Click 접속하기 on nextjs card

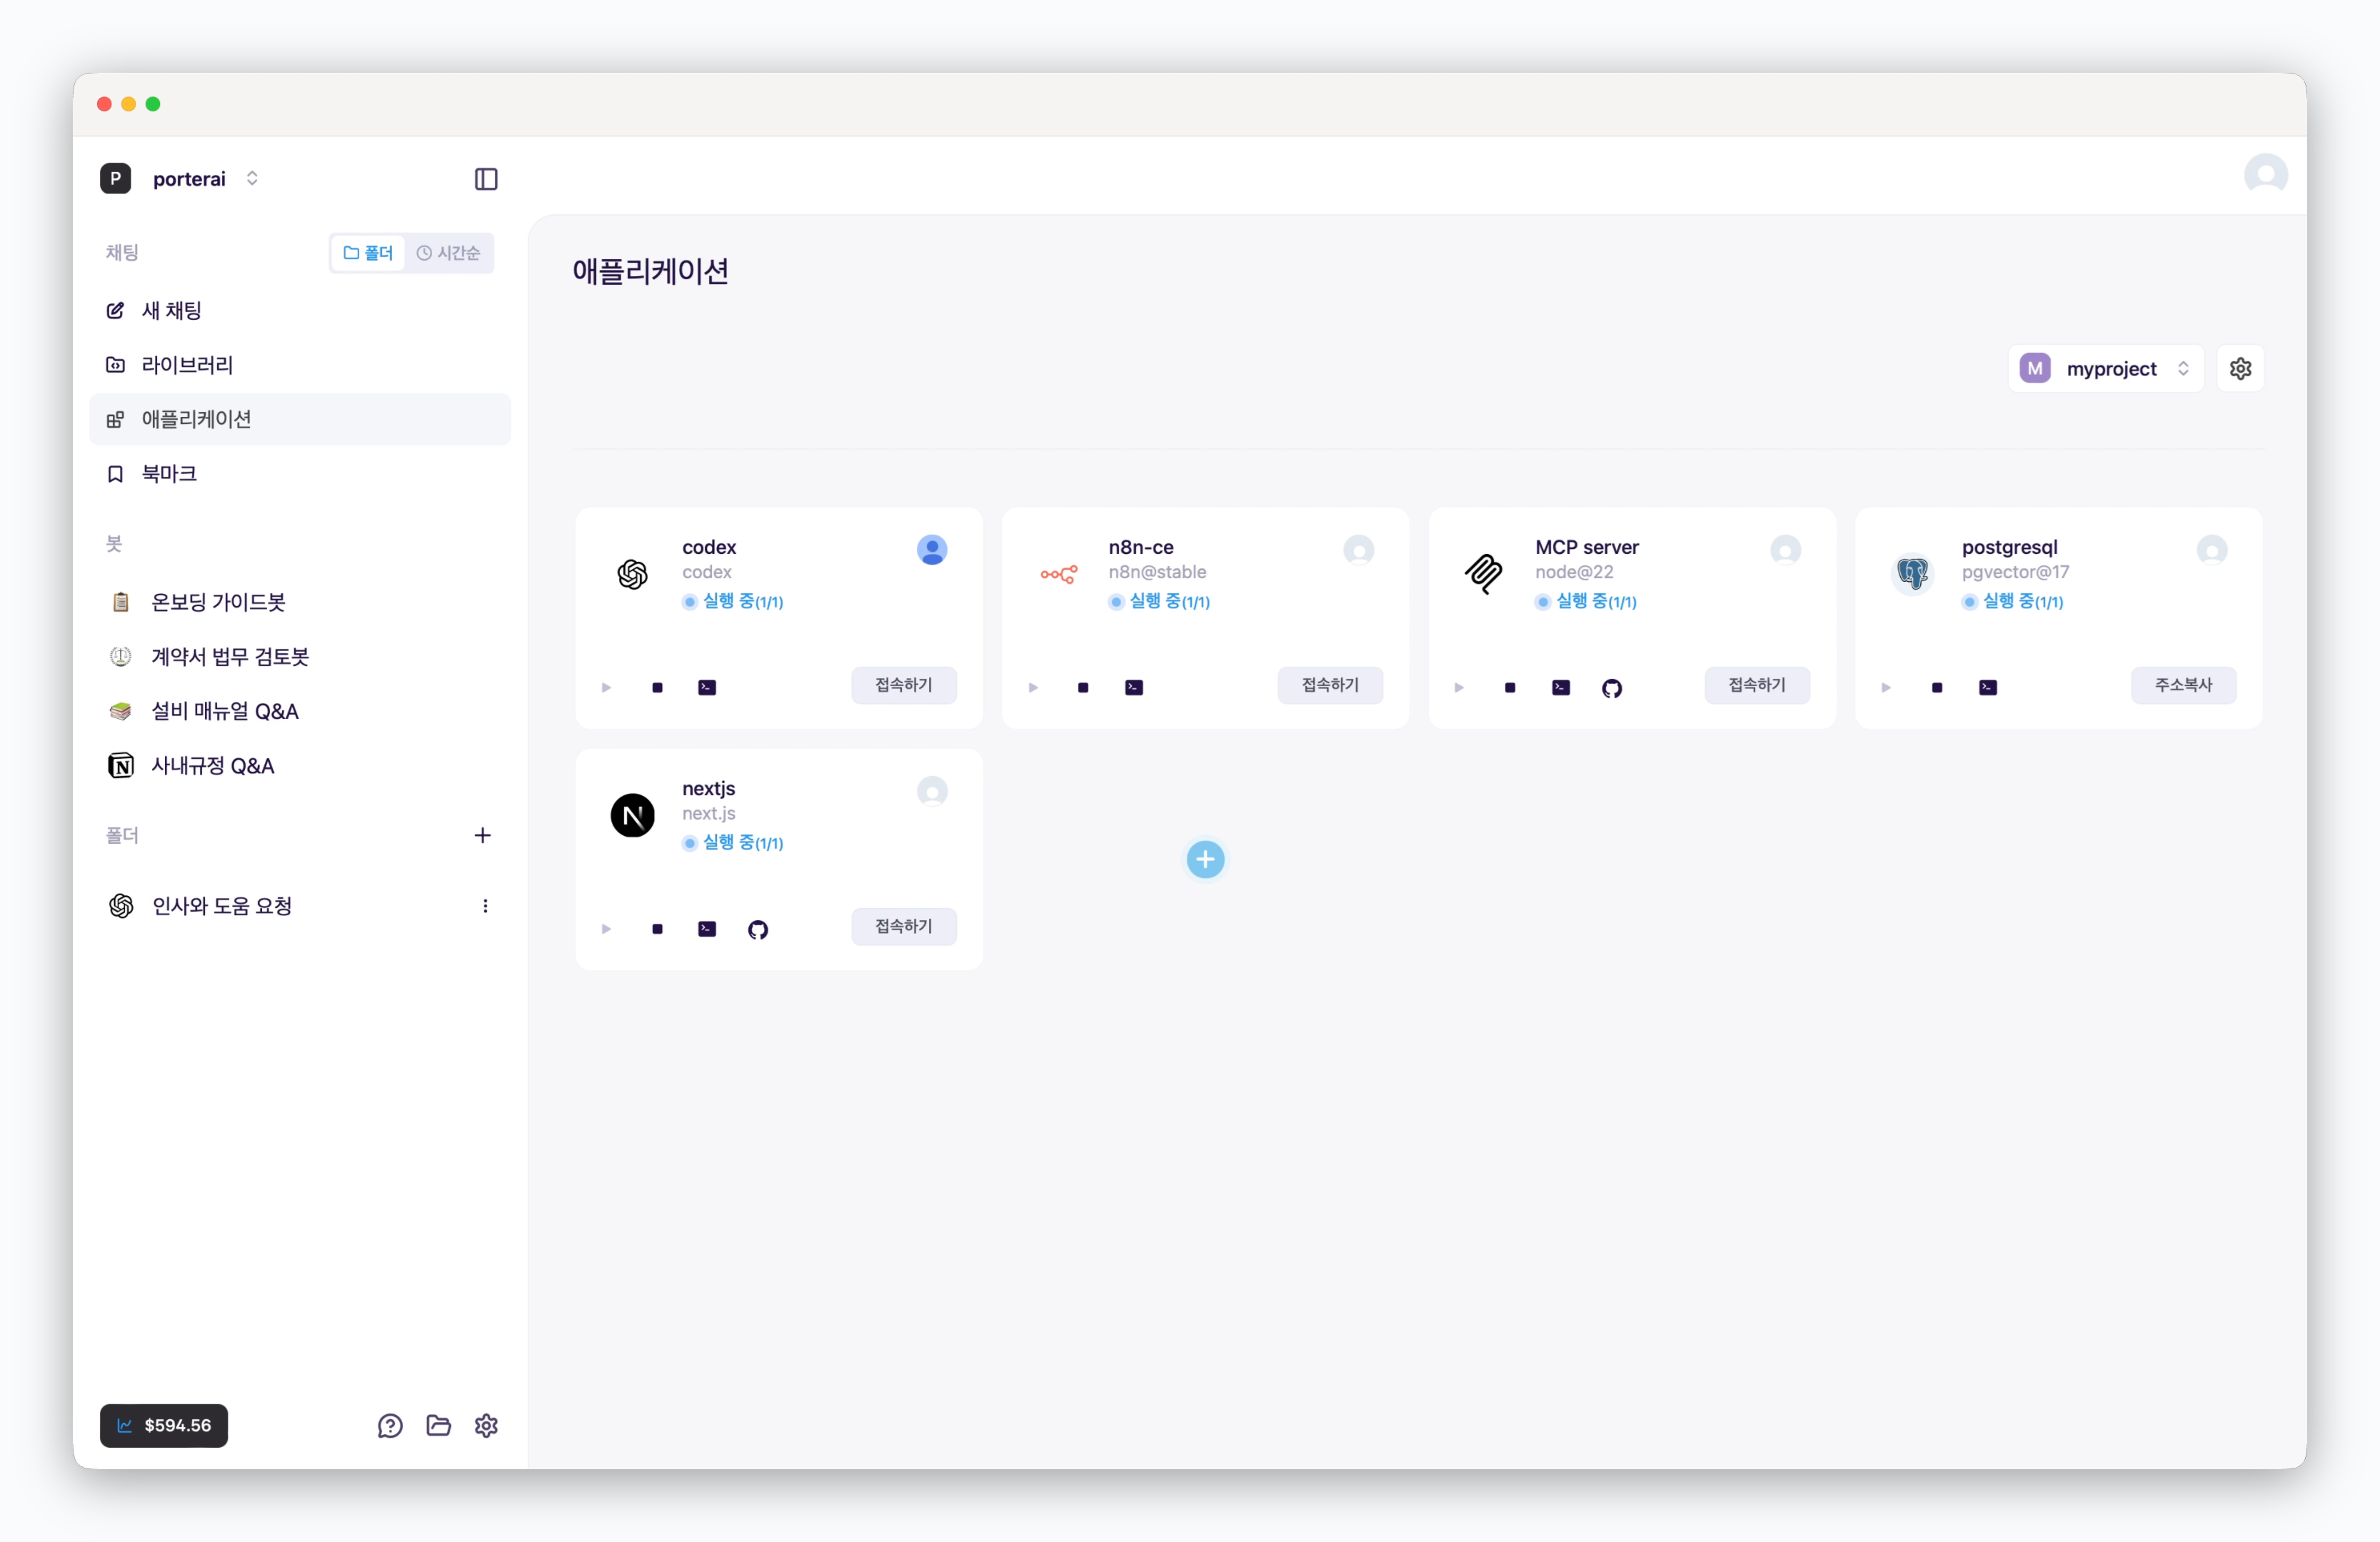coord(904,928)
